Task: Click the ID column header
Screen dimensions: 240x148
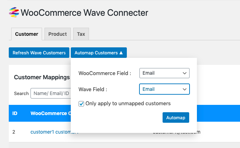Action: 15,113
